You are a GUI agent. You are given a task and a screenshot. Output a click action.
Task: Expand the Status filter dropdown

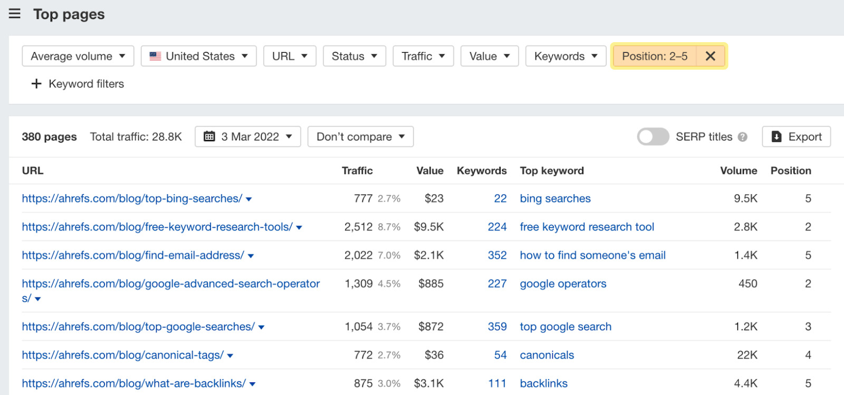tap(354, 56)
